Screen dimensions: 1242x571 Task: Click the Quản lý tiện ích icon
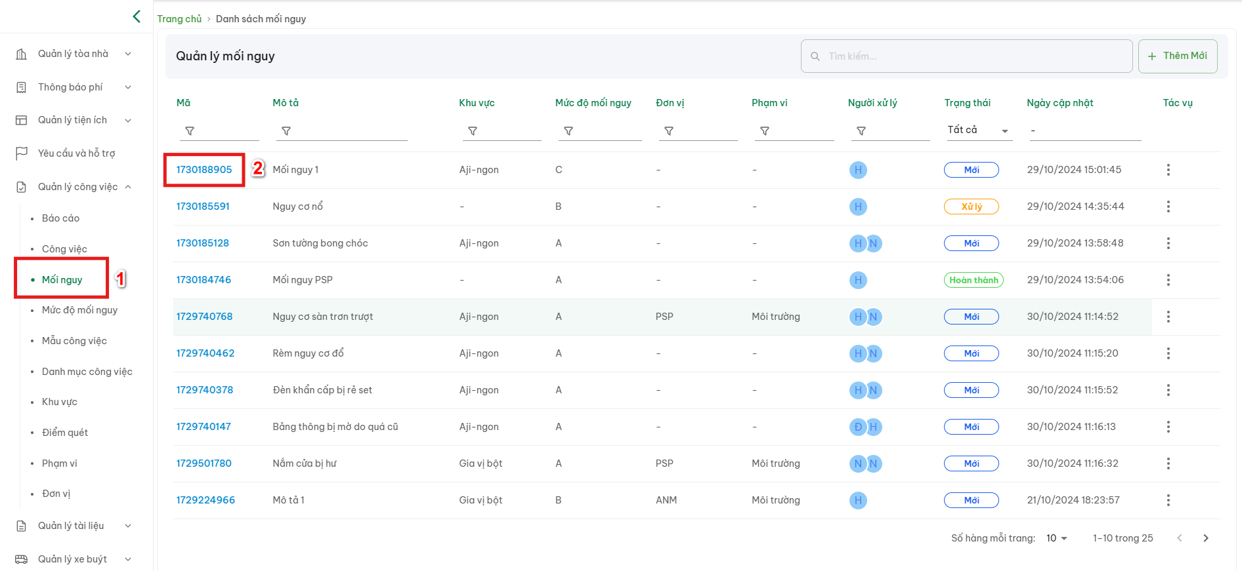[x=22, y=120]
